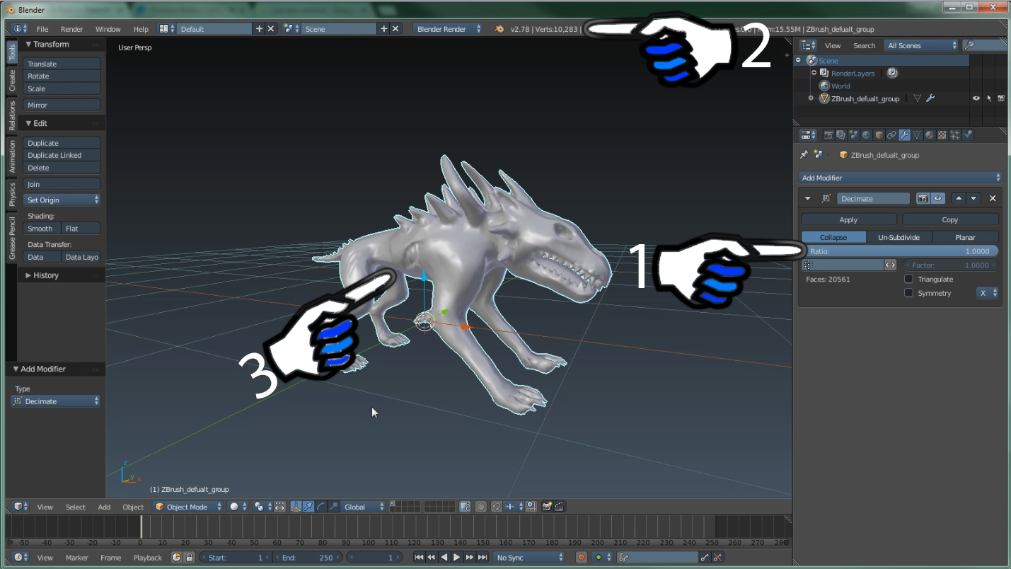1011x569 pixels.
Task: Click the Duplicate Linked button
Action: 62,155
